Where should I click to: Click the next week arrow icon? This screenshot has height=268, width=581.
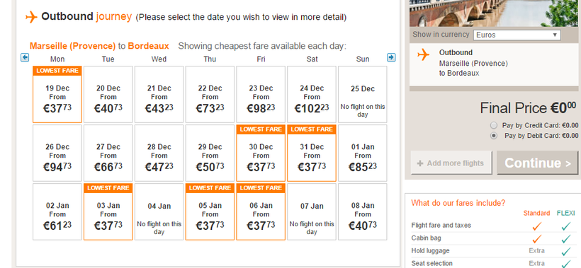tap(391, 57)
